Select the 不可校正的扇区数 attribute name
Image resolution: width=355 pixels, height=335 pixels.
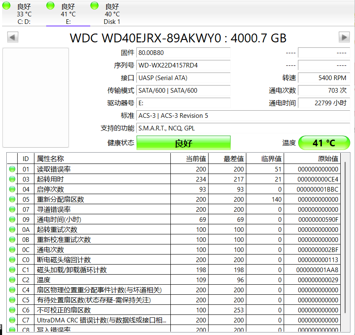(64, 310)
